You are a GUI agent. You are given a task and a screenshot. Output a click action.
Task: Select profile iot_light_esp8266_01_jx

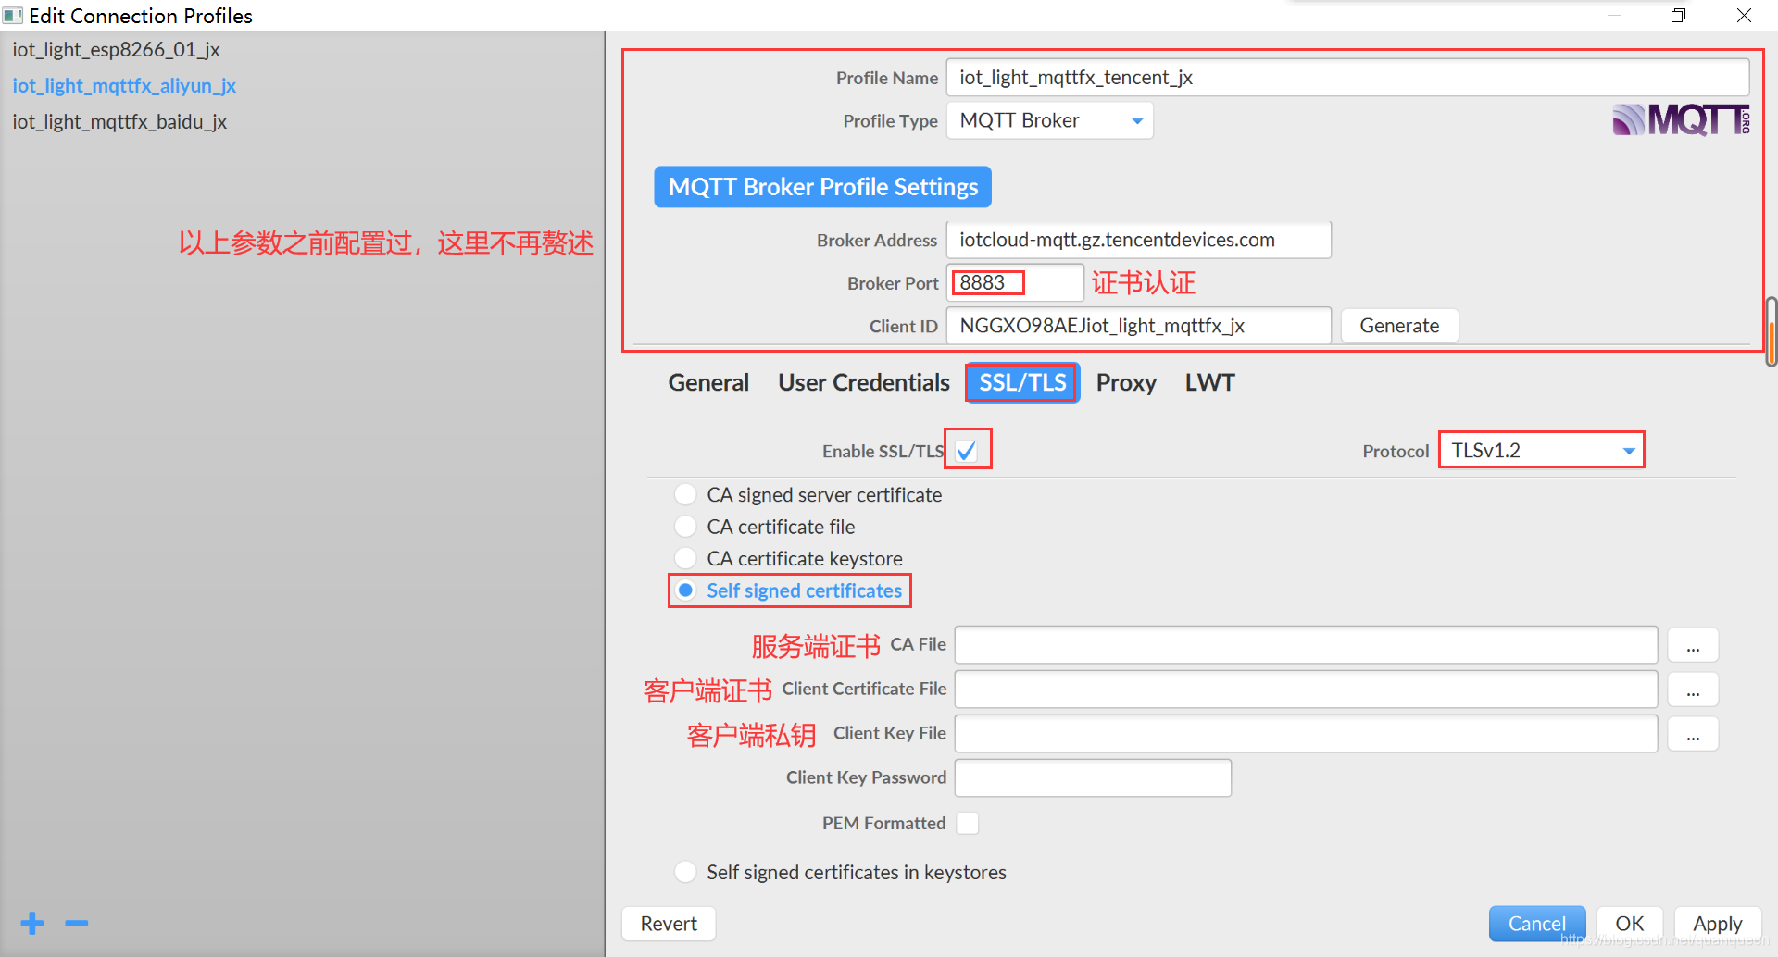pyautogui.click(x=116, y=49)
